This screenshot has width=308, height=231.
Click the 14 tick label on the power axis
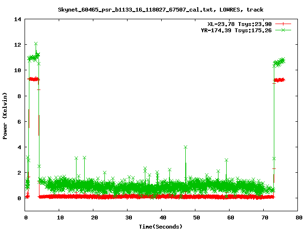pos(18,19)
